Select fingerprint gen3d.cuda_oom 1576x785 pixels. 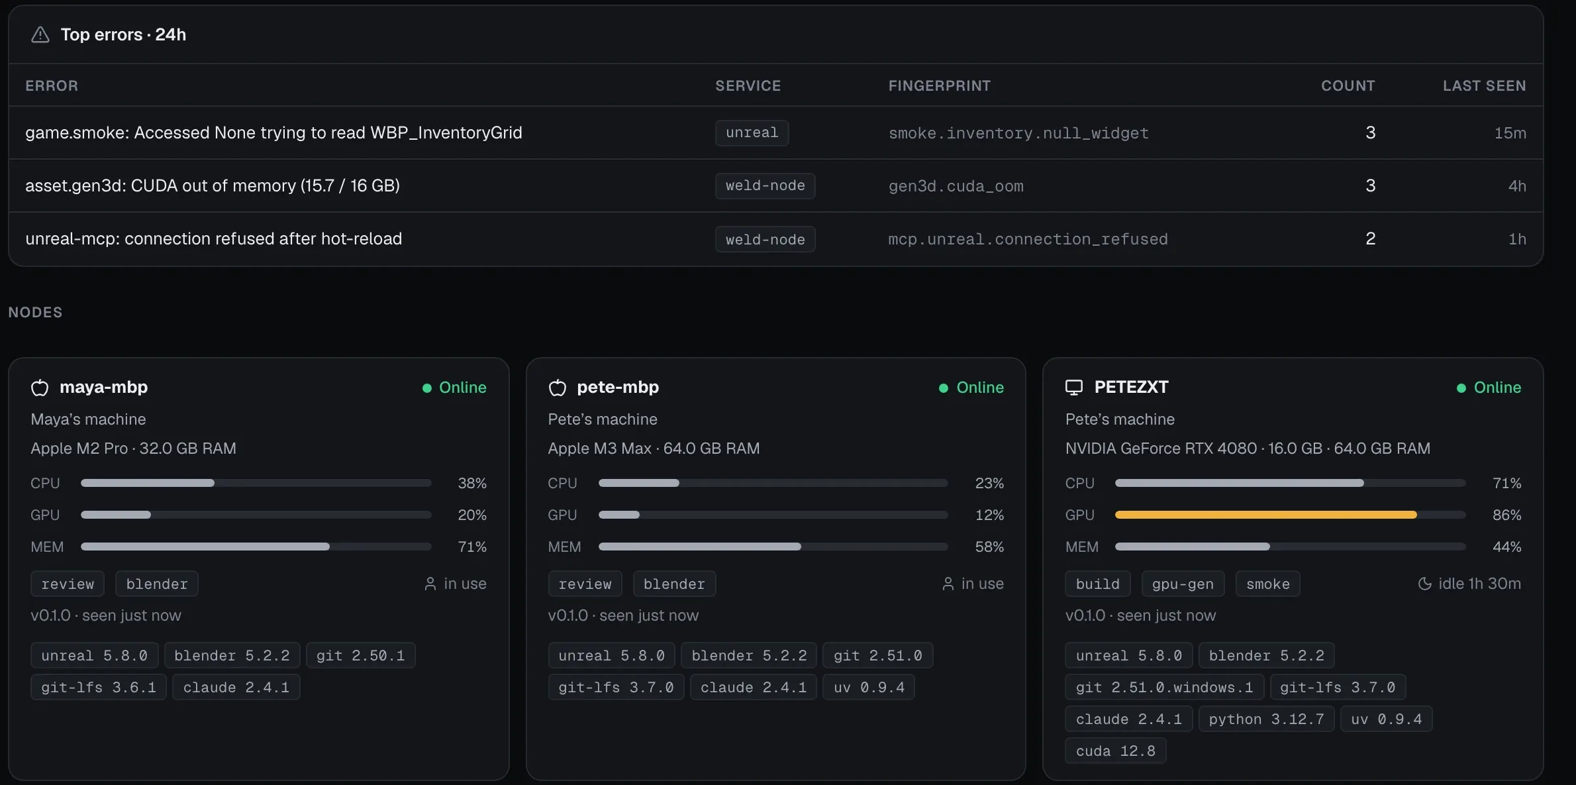[956, 186]
